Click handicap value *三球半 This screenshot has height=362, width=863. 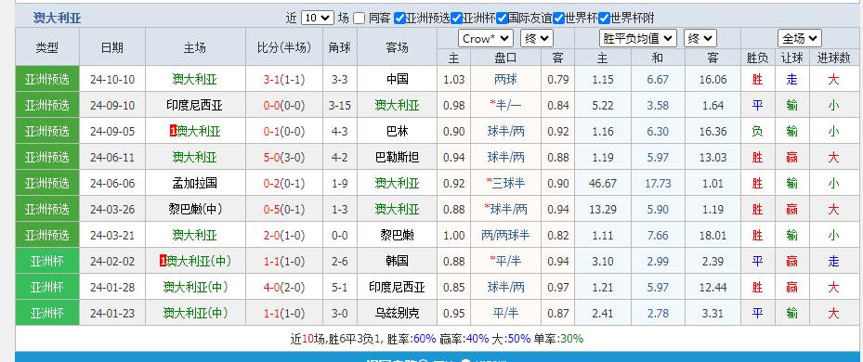click(x=505, y=183)
